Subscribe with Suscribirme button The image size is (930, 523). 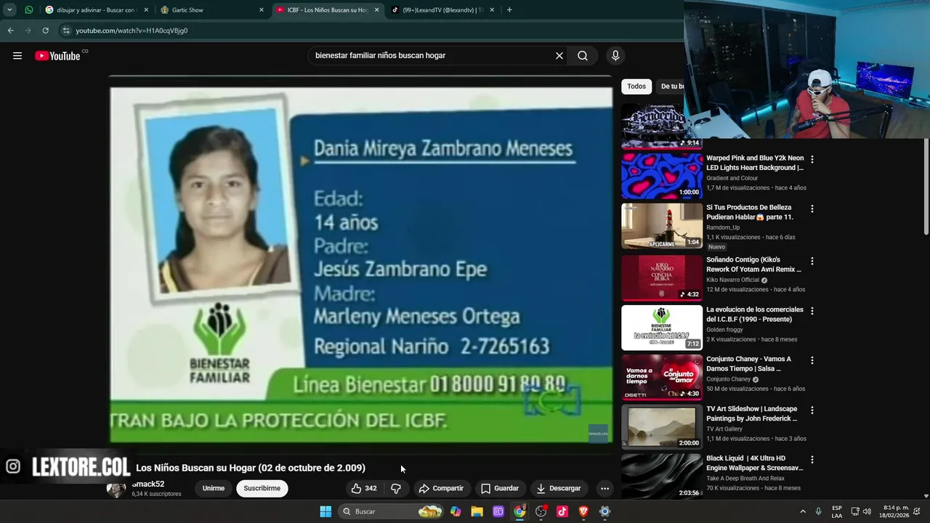(262, 488)
